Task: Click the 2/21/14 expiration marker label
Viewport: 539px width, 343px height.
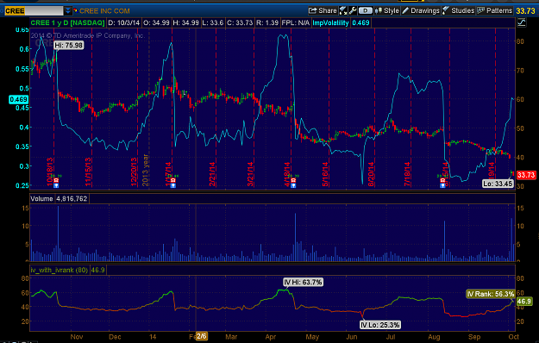Action: [x=212, y=174]
